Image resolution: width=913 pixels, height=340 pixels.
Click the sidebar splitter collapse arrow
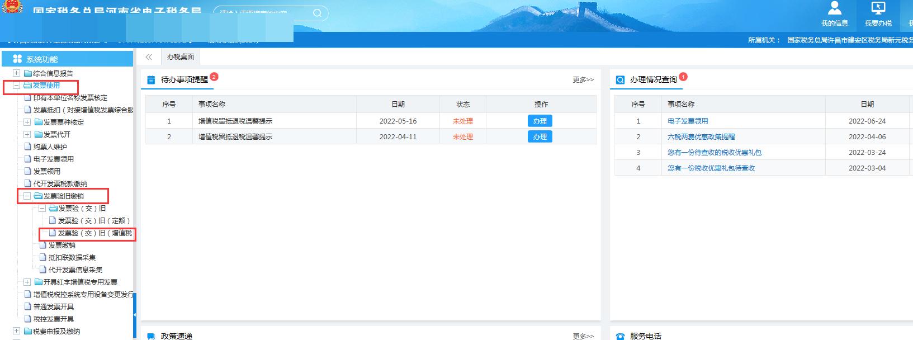pyautogui.click(x=135, y=315)
